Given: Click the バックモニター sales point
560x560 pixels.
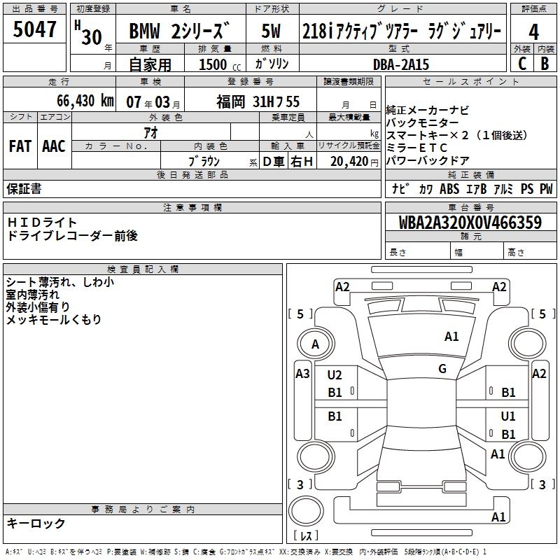Looking at the screenshot, I should (x=423, y=123).
